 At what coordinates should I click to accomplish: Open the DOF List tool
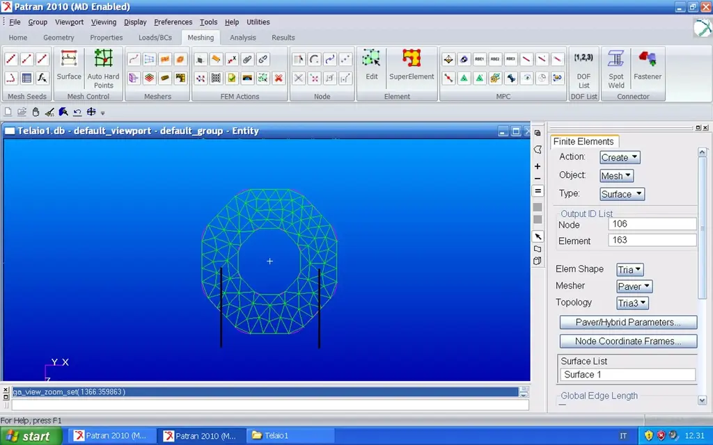pyautogui.click(x=584, y=68)
